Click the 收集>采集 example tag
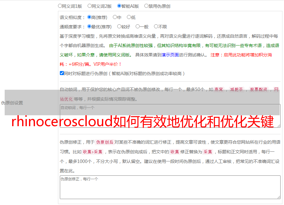 click(x=93, y=152)
